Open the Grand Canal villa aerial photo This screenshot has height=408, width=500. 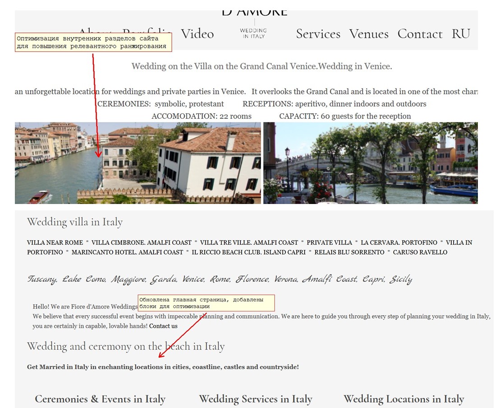tap(138, 163)
